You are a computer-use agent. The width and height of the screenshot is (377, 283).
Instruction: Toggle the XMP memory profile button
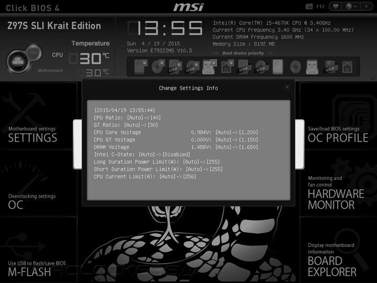pos(34,53)
